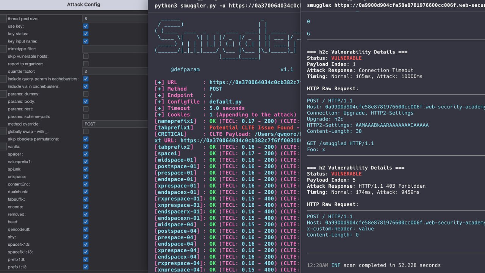Toggle 'key input name' checkbox
The width and height of the screenshot is (485, 273).
(86, 41)
